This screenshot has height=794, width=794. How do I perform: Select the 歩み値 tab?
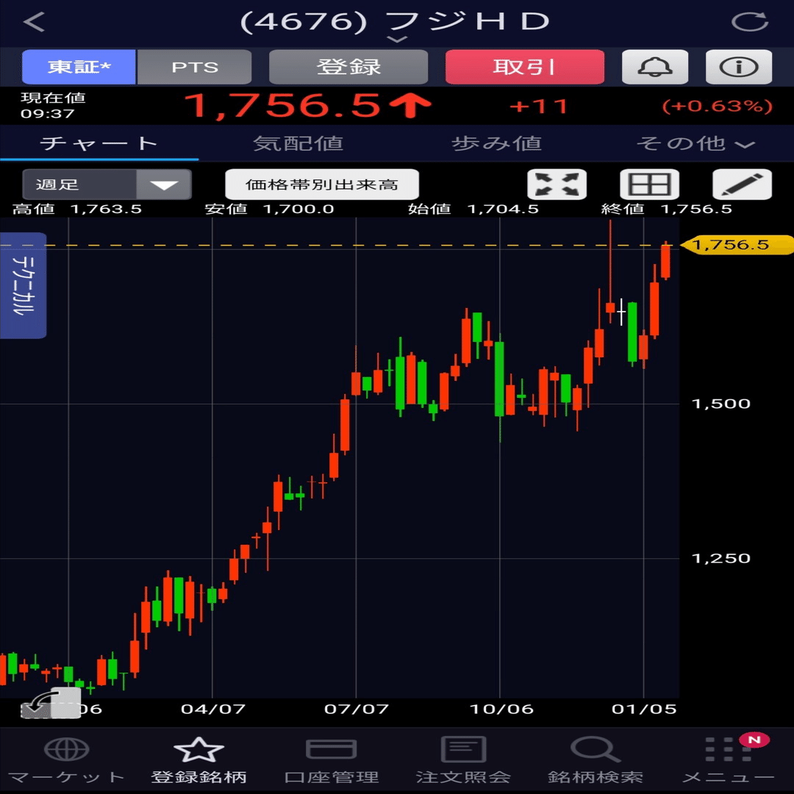(496, 144)
